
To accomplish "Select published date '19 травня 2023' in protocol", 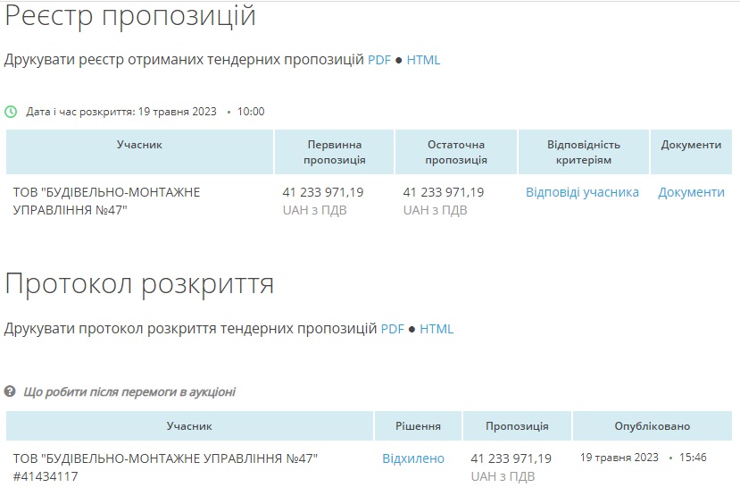I will point(619,458).
